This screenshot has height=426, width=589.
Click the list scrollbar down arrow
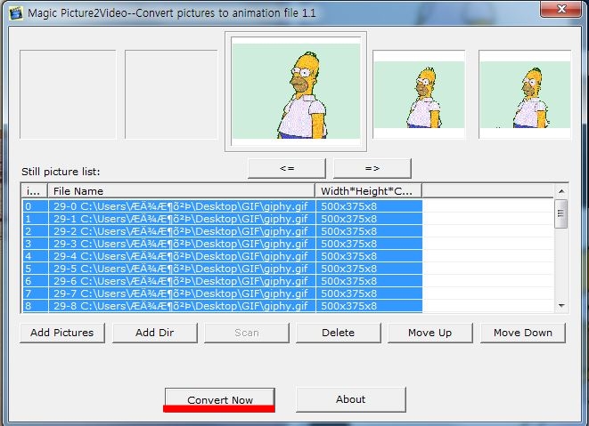click(x=561, y=305)
